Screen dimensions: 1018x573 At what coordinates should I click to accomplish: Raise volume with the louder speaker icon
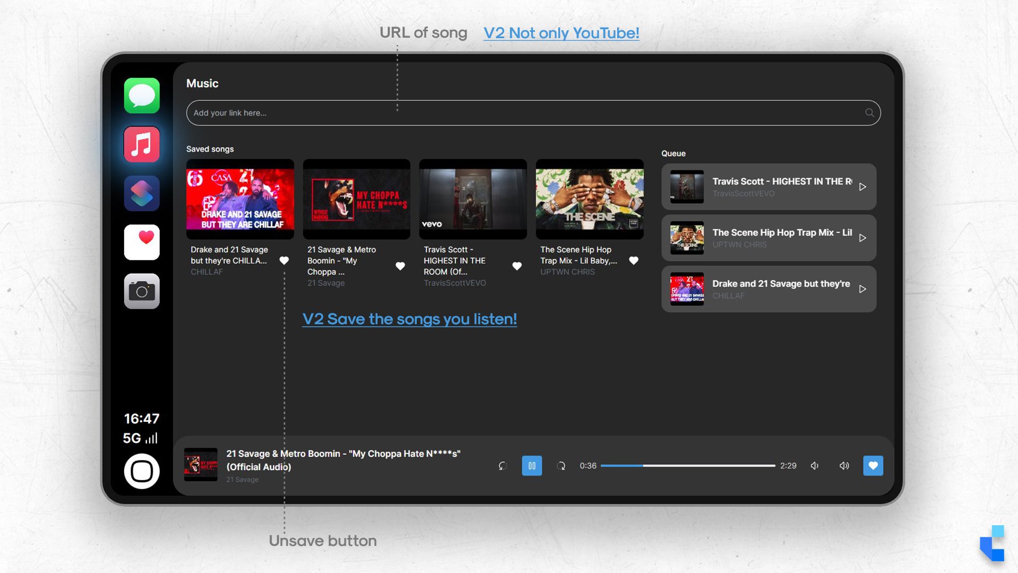point(844,466)
